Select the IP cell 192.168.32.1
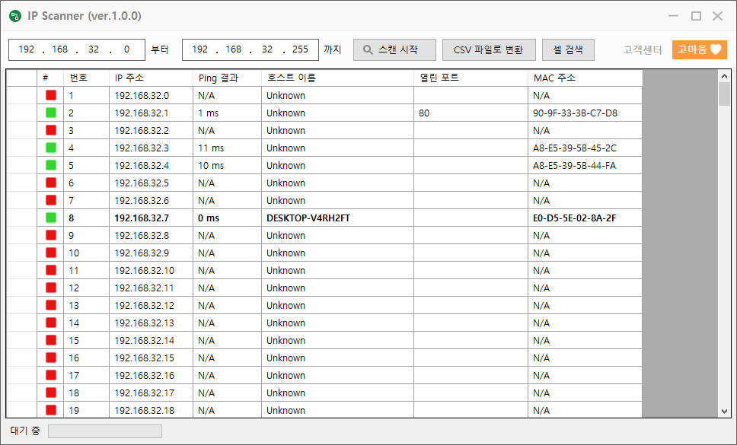This screenshot has height=445, width=737. pyautogui.click(x=151, y=113)
